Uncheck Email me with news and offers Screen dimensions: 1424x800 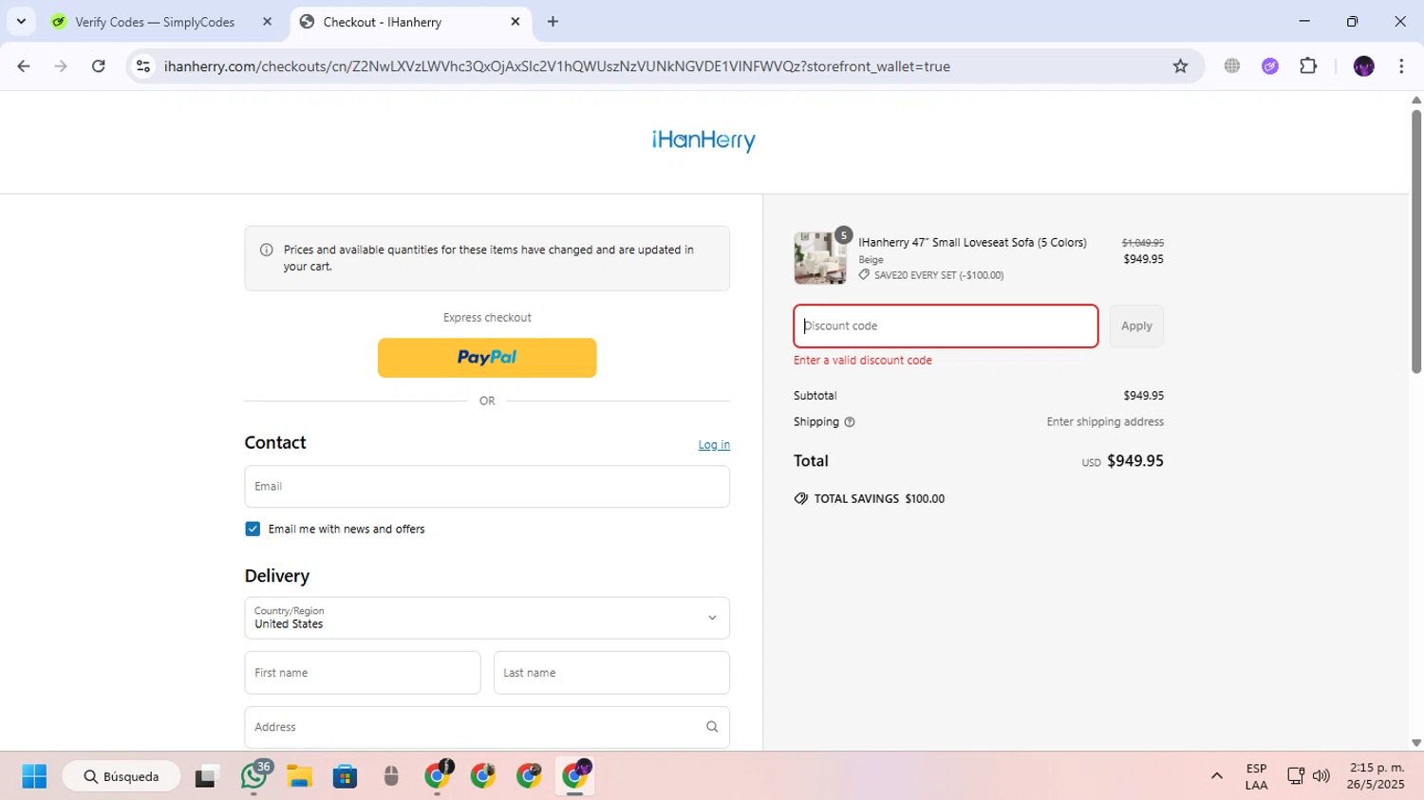(253, 529)
